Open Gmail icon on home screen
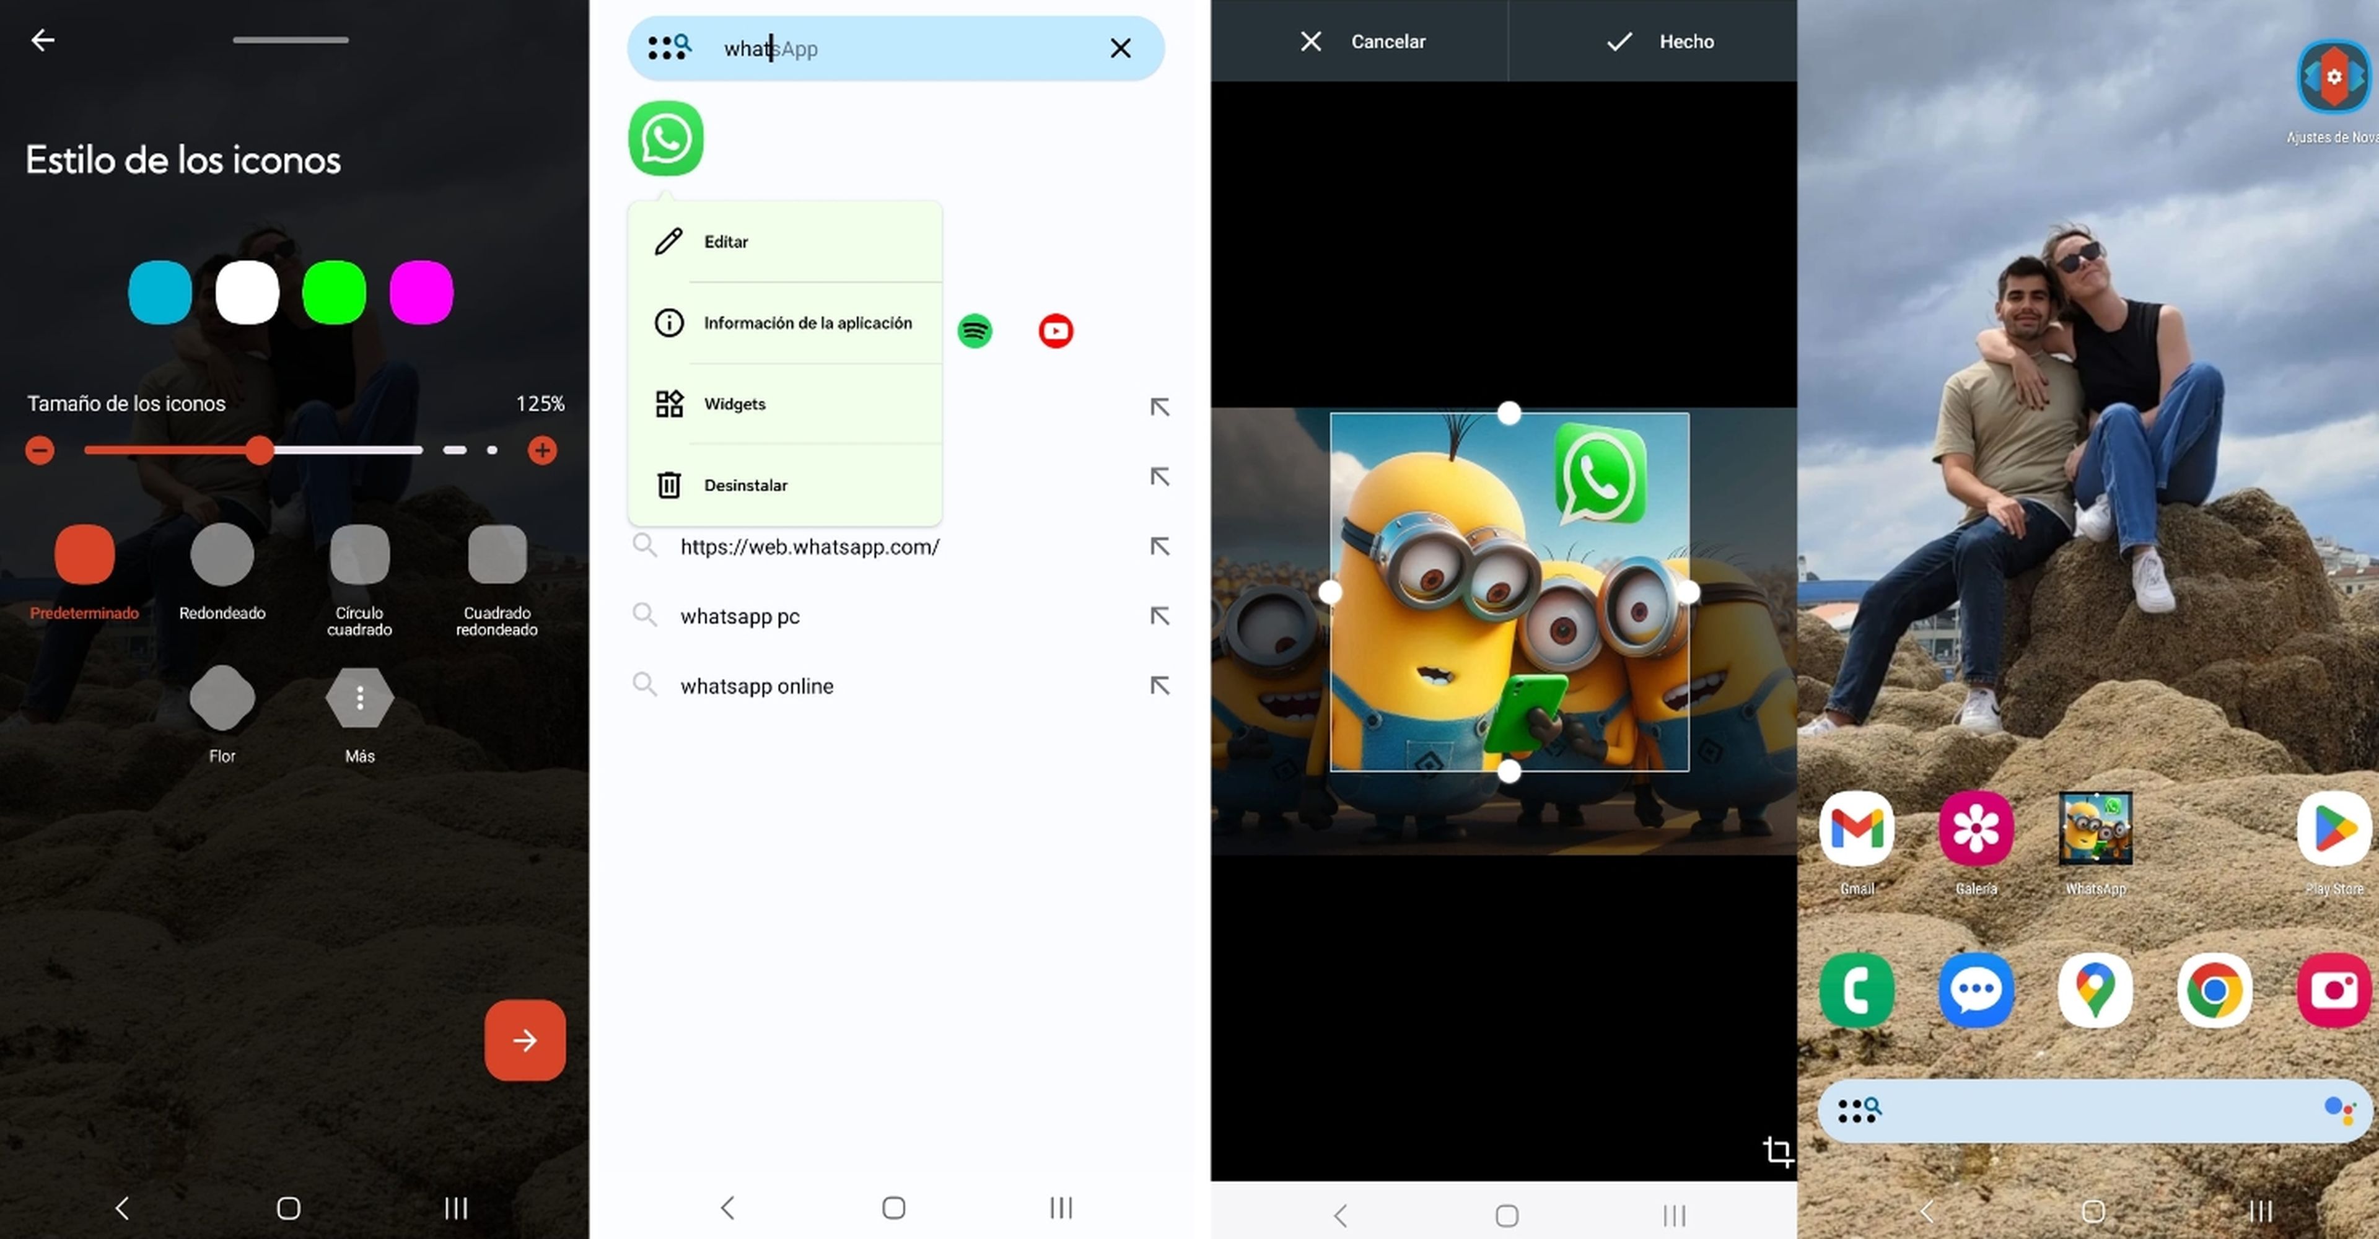The image size is (2379, 1239). click(x=1857, y=829)
